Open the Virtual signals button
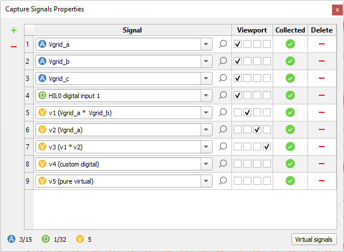 click(314, 239)
